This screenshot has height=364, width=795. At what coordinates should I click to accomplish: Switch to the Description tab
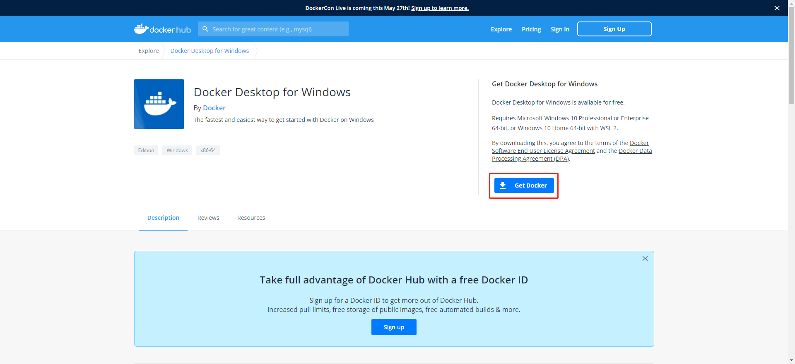(x=163, y=218)
